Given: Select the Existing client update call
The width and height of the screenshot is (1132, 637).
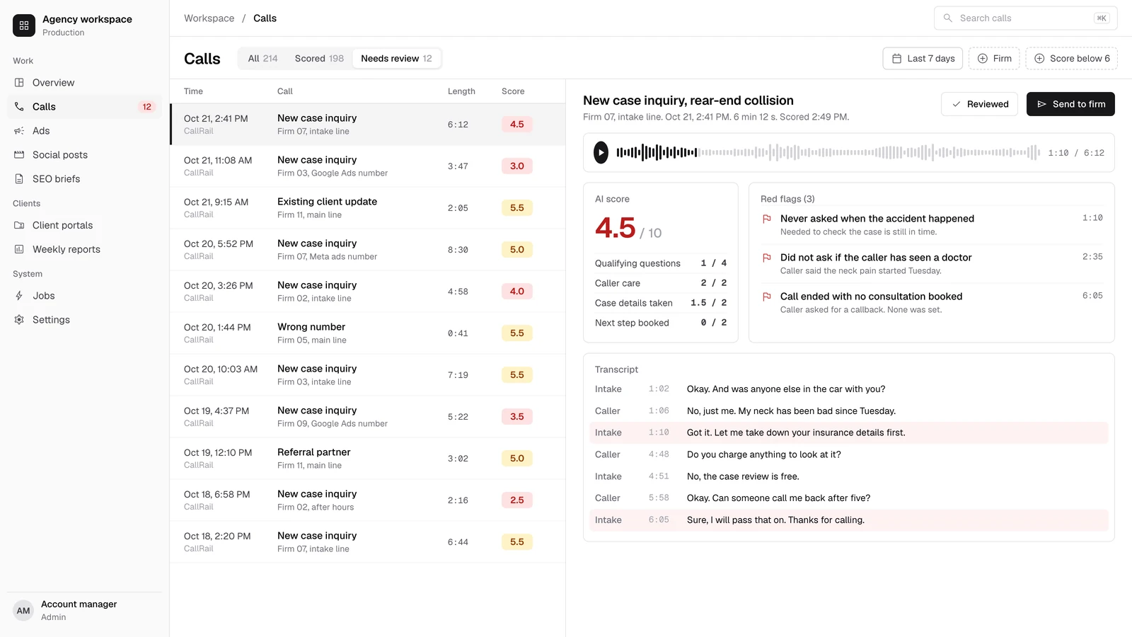Looking at the screenshot, I should click(x=368, y=208).
